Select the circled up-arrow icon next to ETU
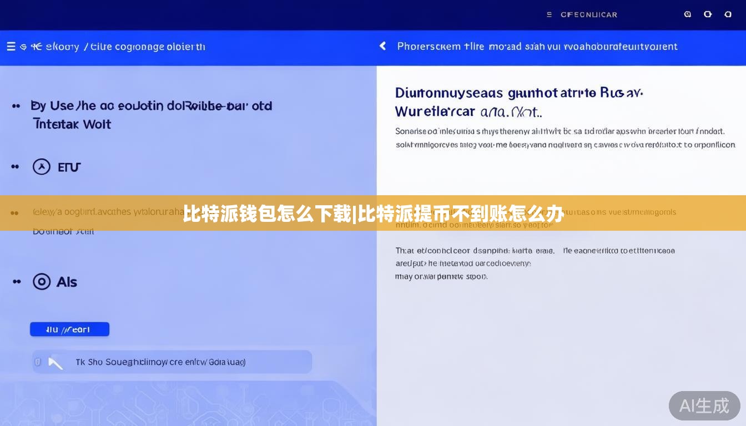The height and width of the screenshot is (426, 746). [x=42, y=166]
